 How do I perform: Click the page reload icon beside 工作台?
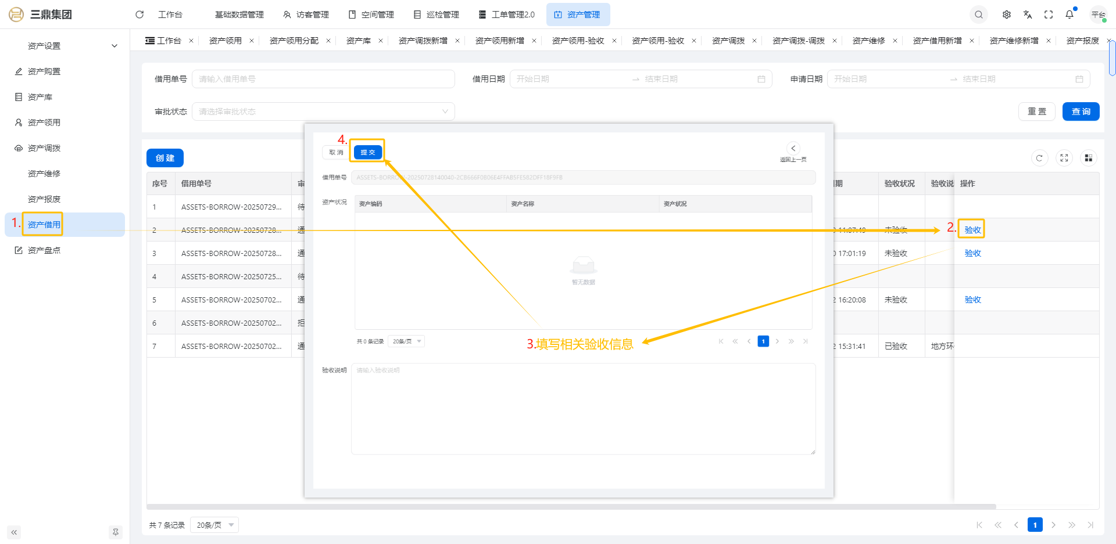coord(139,15)
